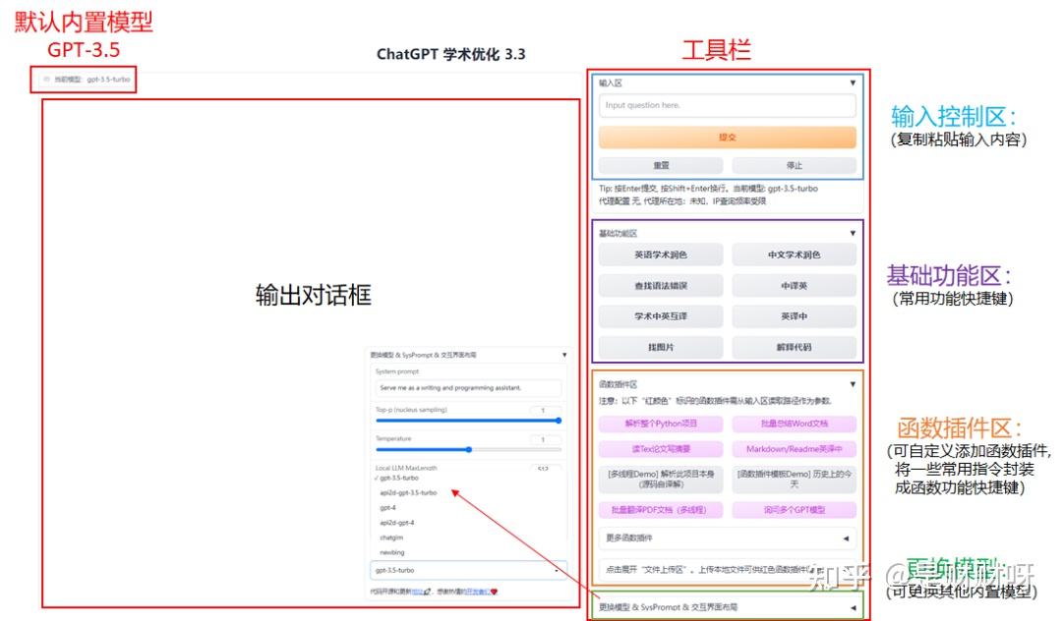The image size is (1062, 621).
Task: Collapse the 基础功能区 panel
Action: (854, 233)
